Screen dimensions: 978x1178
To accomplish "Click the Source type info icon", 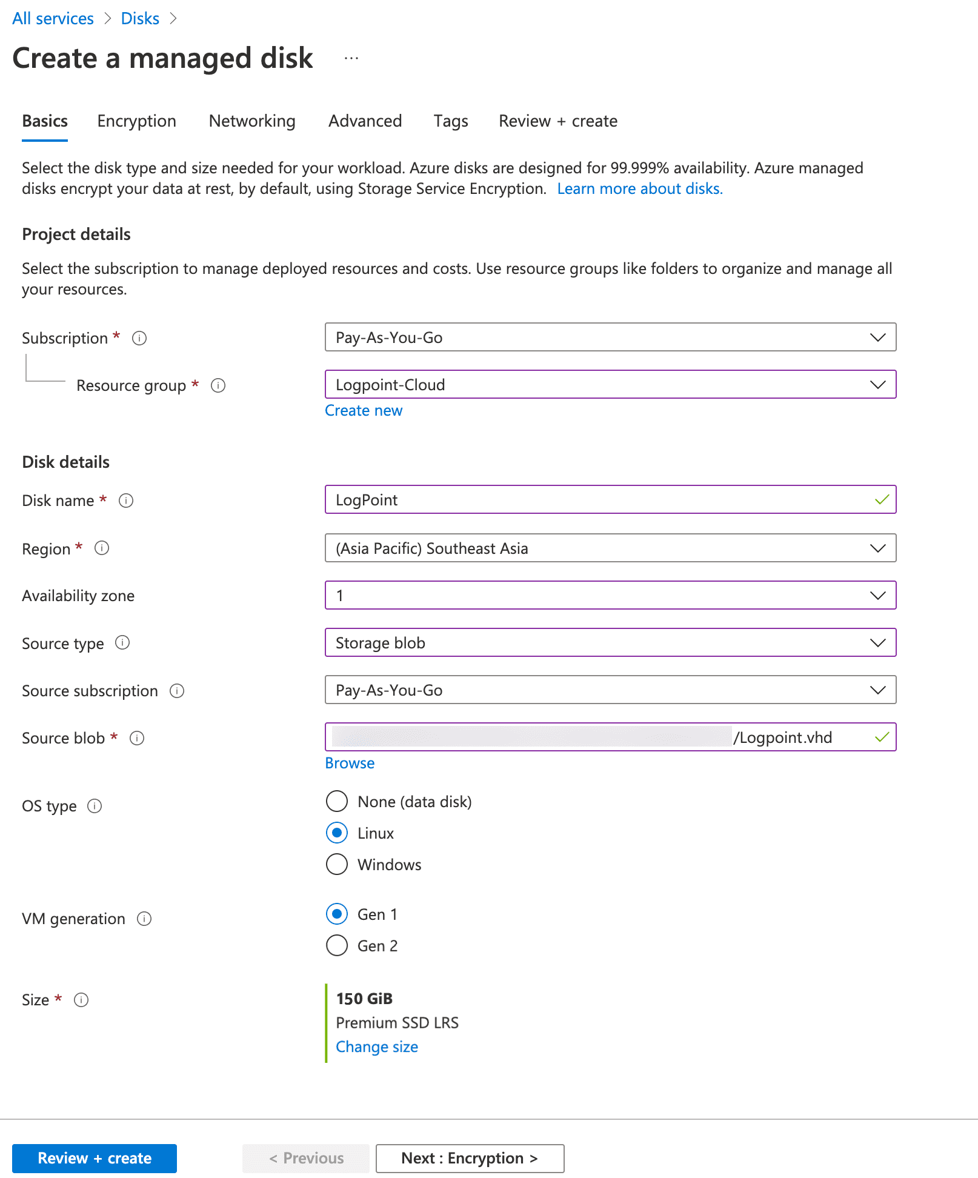I will (x=123, y=644).
